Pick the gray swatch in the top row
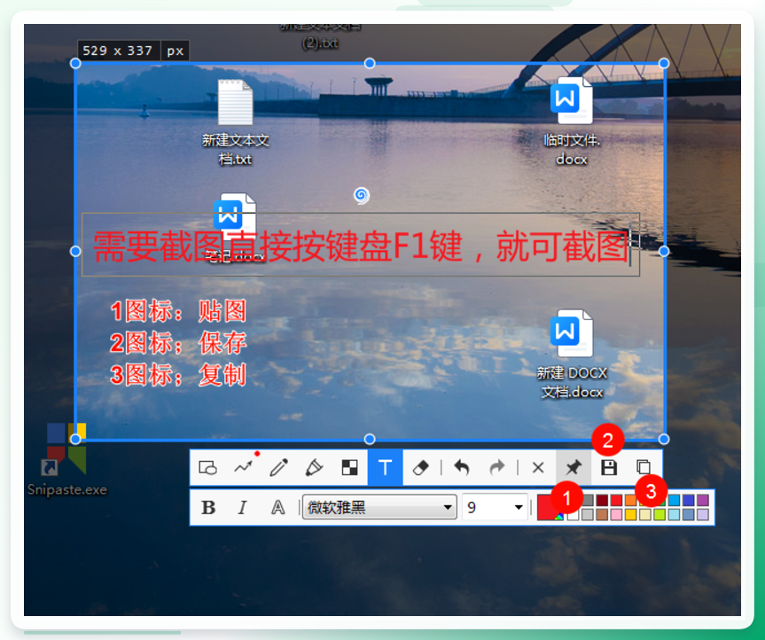This screenshot has height=640, width=765. pyautogui.click(x=588, y=500)
